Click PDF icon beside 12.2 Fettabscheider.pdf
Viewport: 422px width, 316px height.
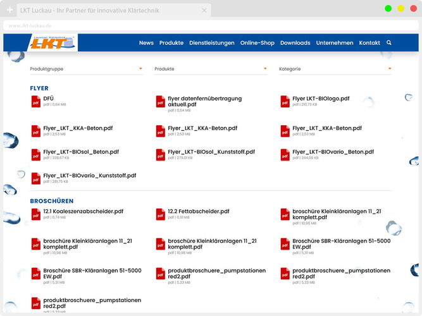point(161,214)
